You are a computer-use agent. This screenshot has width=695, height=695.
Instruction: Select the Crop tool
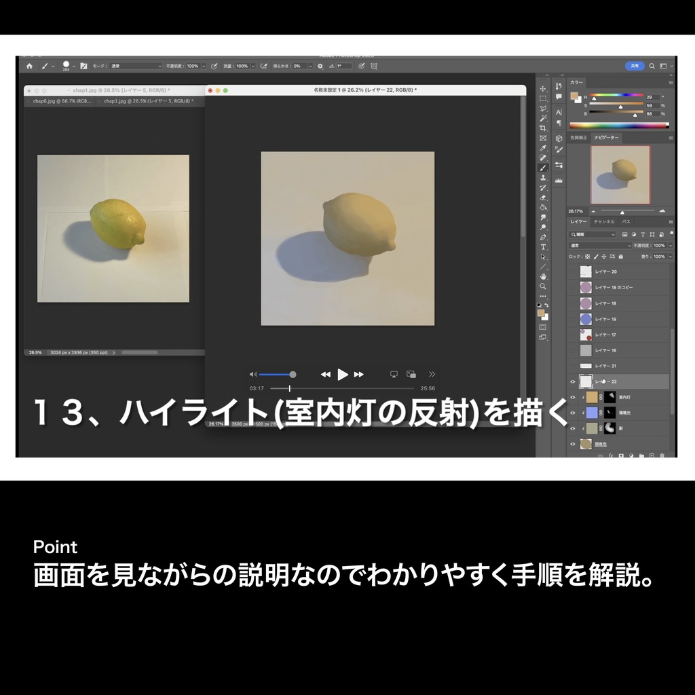pos(544,127)
